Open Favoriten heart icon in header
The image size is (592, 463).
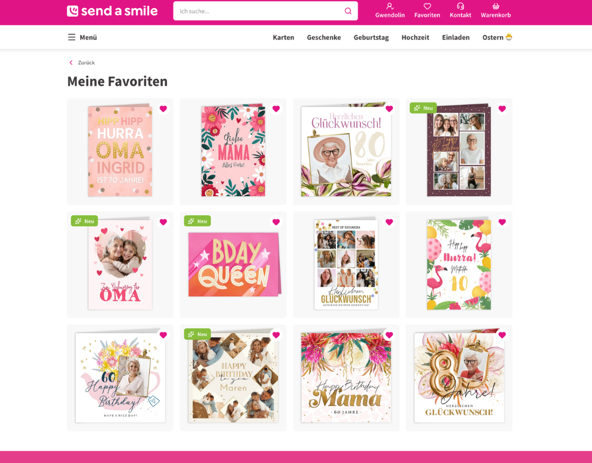tap(427, 6)
